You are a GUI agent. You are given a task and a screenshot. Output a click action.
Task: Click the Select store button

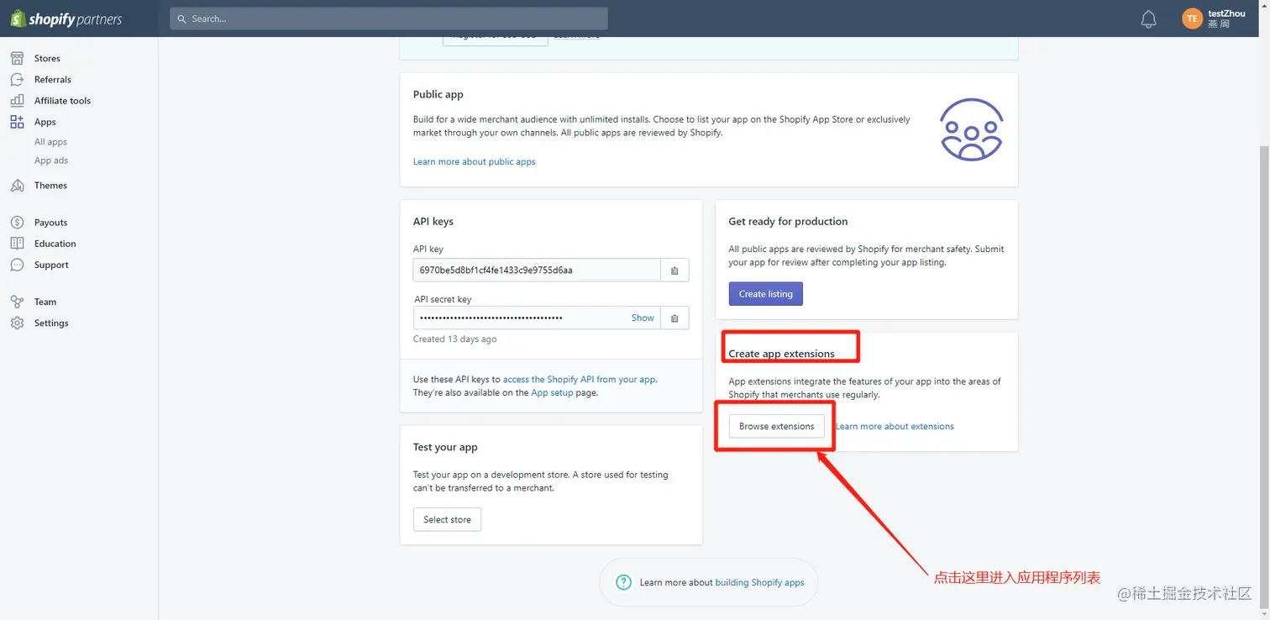(x=447, y=519)
